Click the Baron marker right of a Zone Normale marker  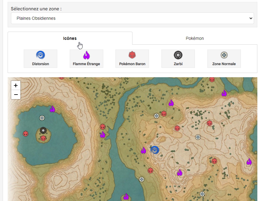164,113
